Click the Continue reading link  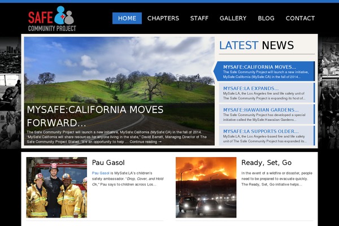pos(146,142)
